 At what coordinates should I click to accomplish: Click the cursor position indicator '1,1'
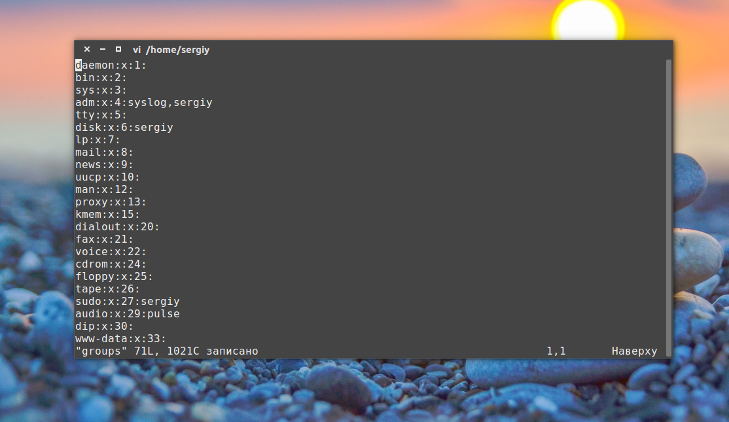(x=556, y=351)
